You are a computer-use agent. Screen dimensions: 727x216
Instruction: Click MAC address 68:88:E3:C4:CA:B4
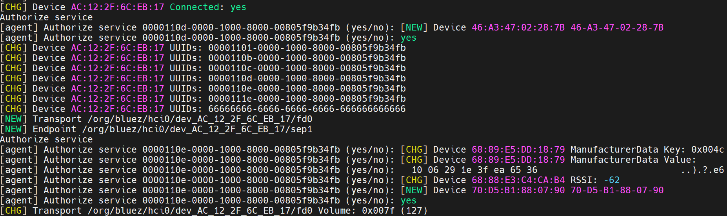click(518, 180)
